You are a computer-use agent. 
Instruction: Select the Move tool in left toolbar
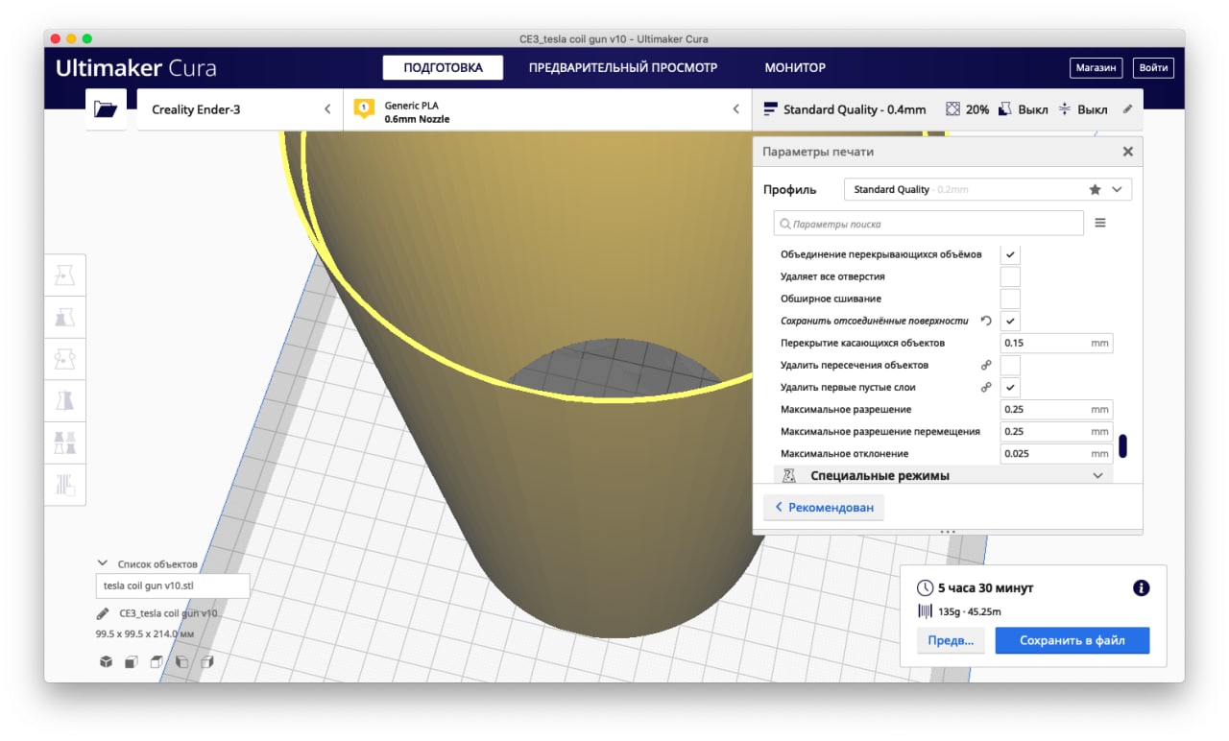click(65, 275)
